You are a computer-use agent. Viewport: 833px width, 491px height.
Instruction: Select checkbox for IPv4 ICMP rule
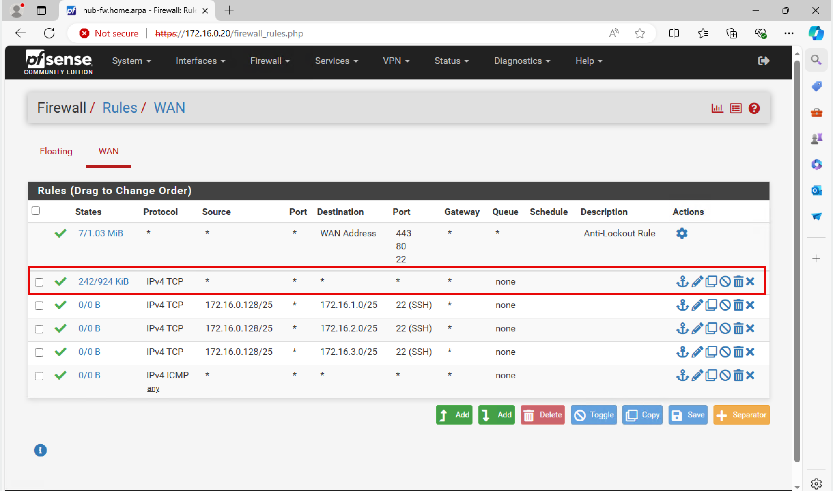click(x=39, y=376)
